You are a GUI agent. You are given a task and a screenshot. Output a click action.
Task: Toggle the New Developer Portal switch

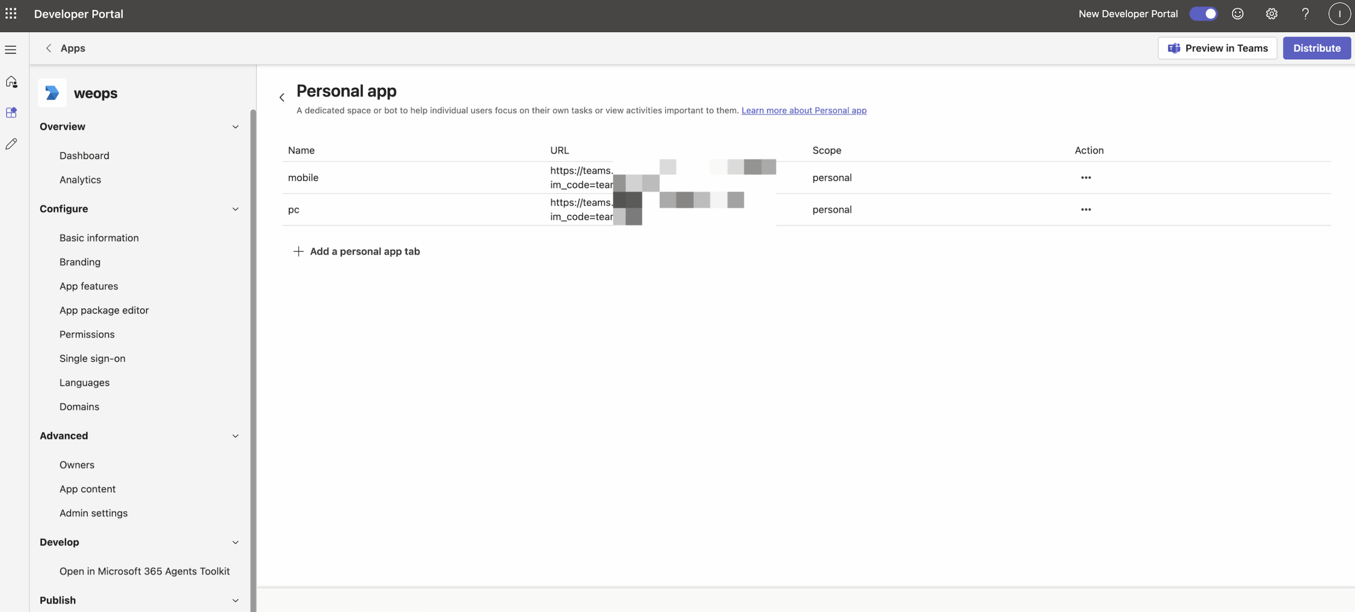(x=1203, y=14)
